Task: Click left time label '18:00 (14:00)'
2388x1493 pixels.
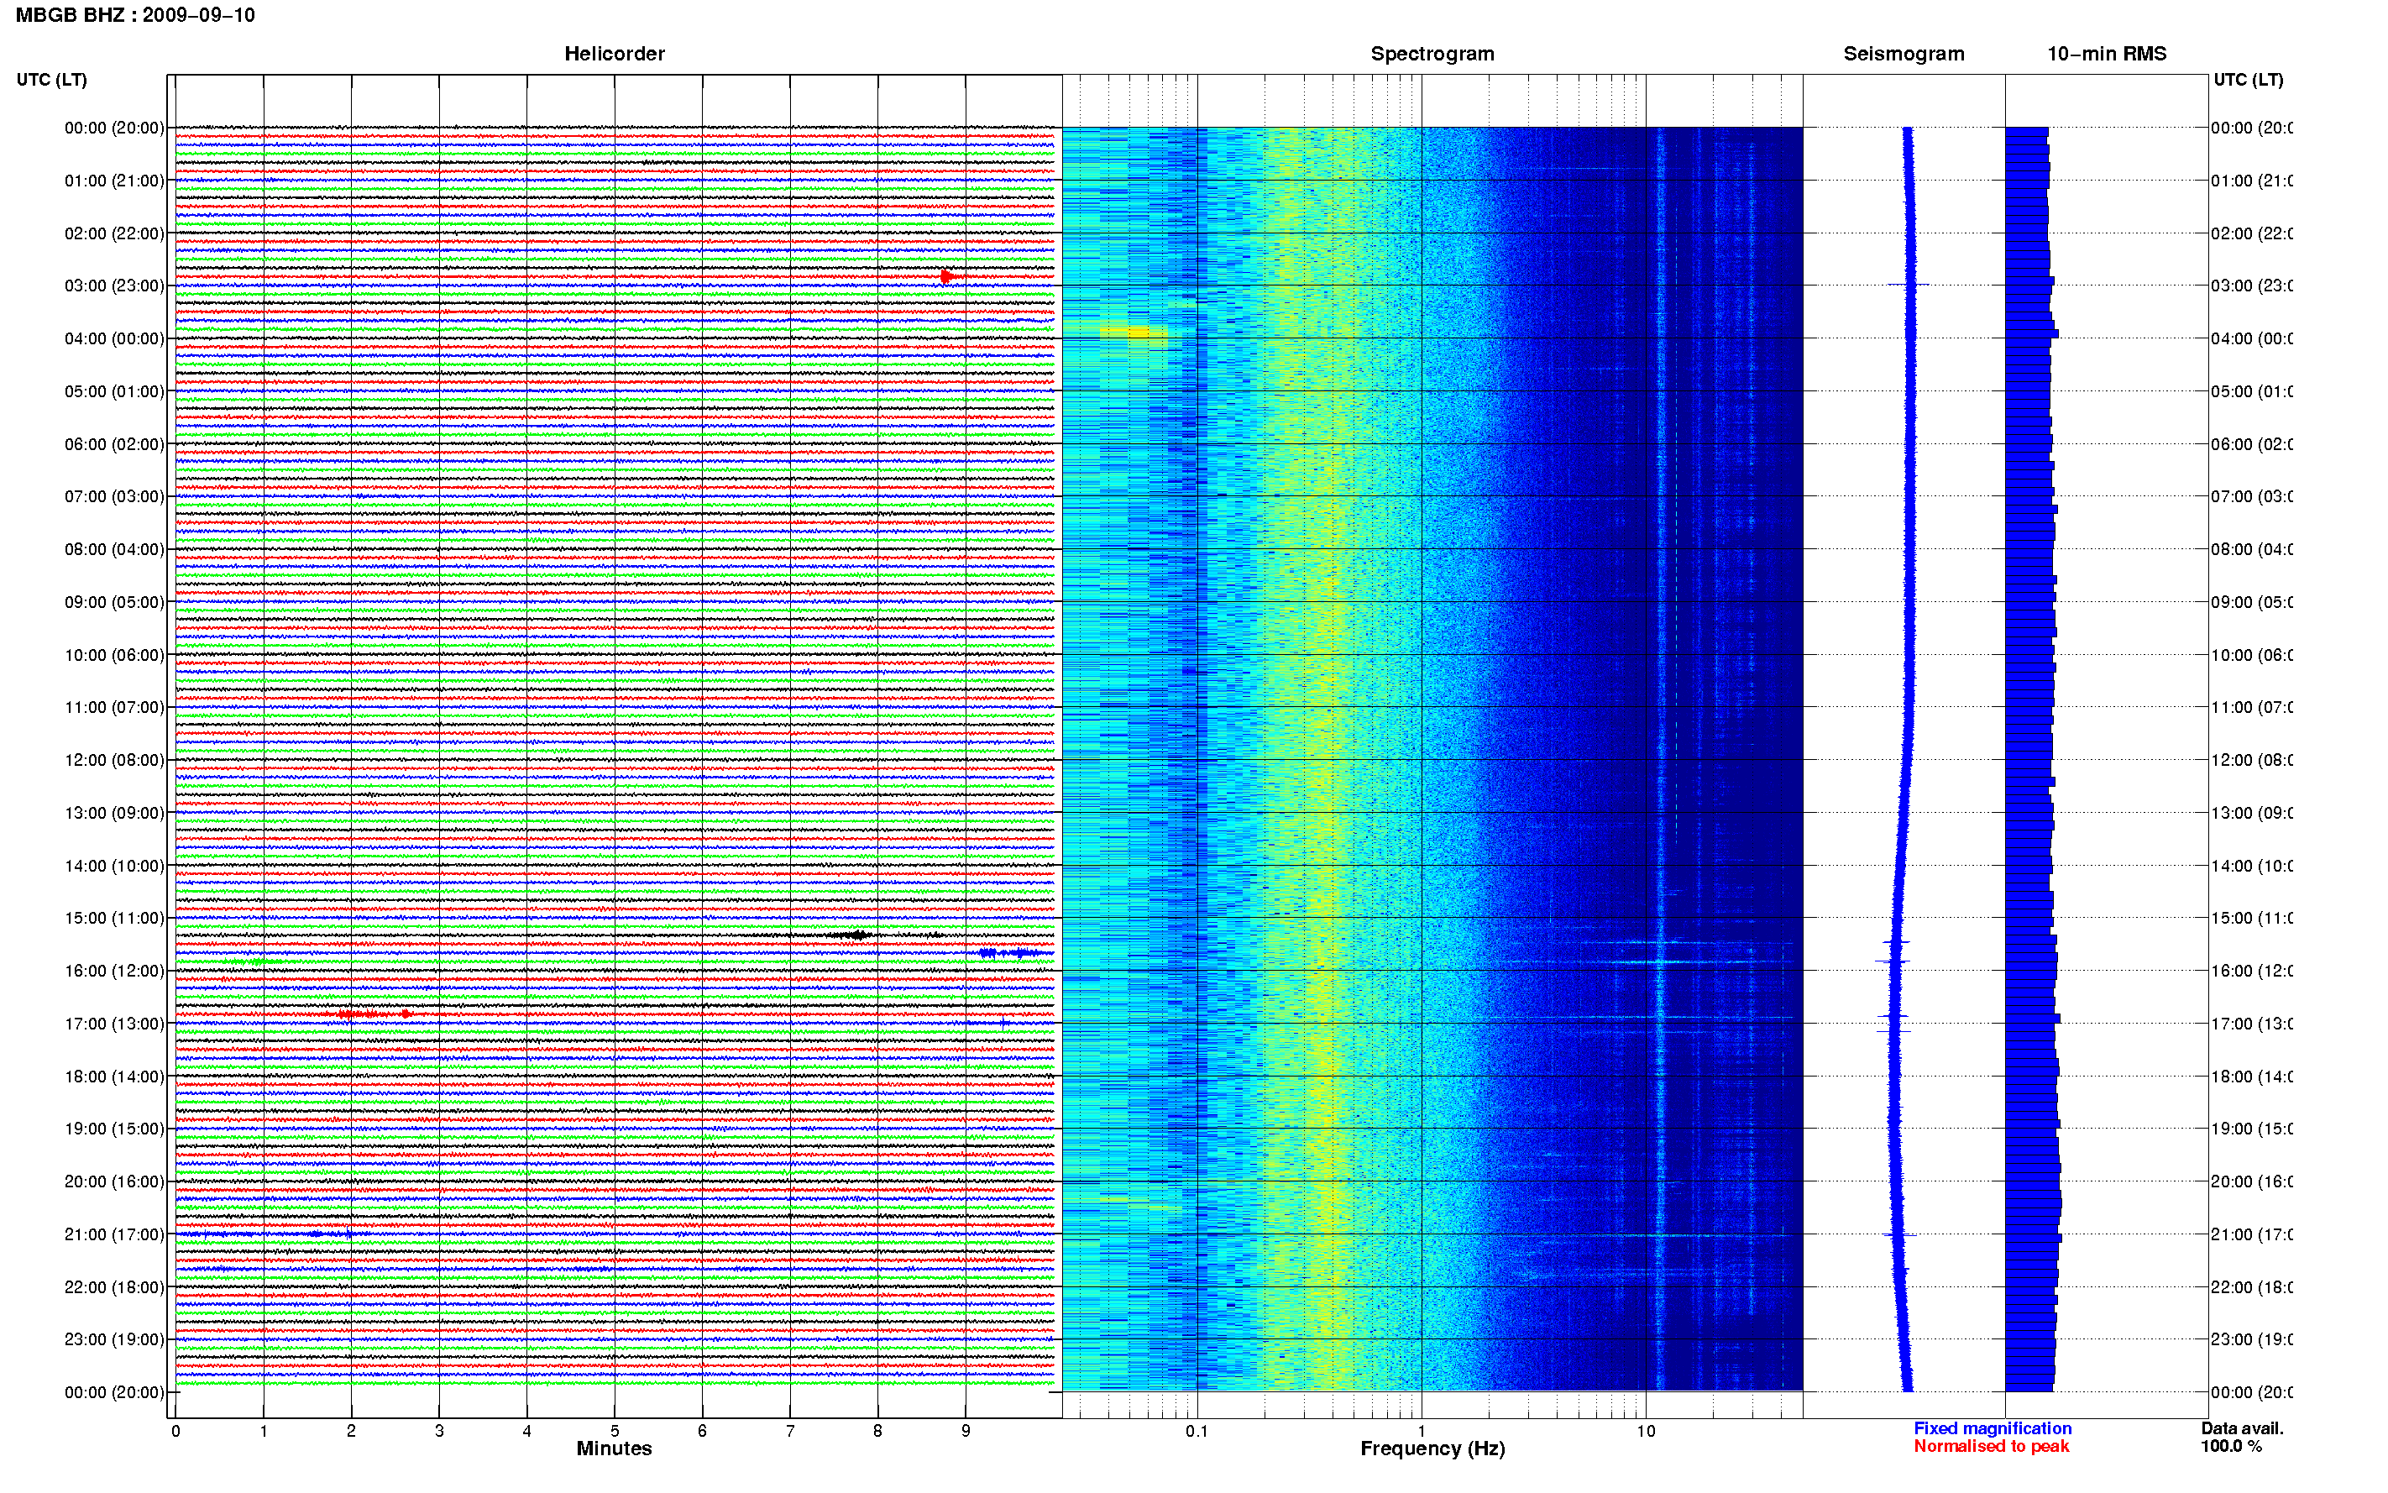Action: tap(114, 1077)
